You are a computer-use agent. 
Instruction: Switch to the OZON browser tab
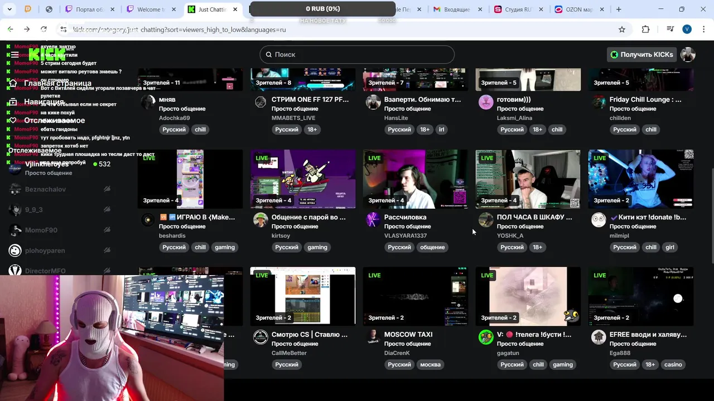[x=579, y=9]
